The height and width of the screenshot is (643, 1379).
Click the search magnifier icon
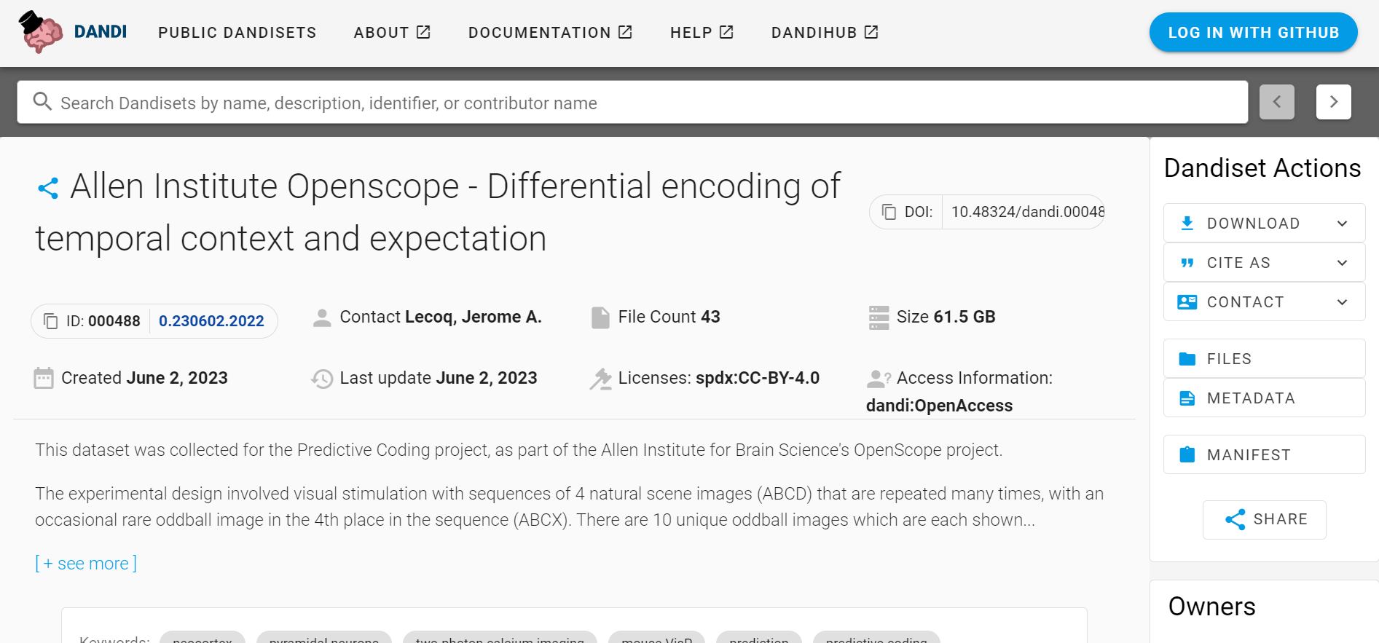[43, 102]
